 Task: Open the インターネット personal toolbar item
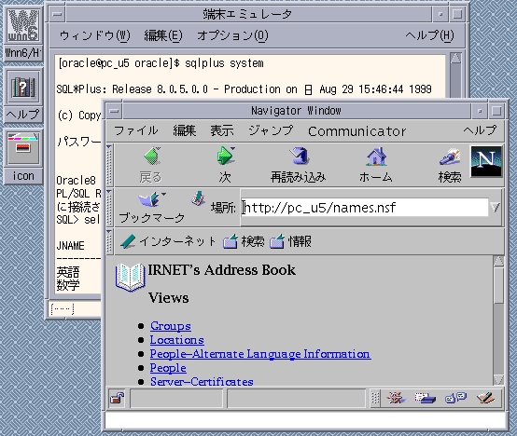[x=168, y=241]
